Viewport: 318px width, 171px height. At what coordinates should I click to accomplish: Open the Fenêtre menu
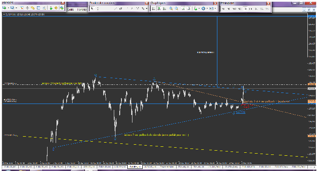[82, 9]
